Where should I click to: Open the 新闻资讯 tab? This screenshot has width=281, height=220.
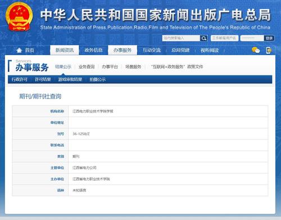[65, 50]
